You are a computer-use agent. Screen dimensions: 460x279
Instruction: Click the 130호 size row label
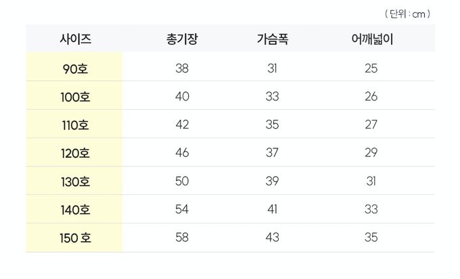tap(75, 182)
